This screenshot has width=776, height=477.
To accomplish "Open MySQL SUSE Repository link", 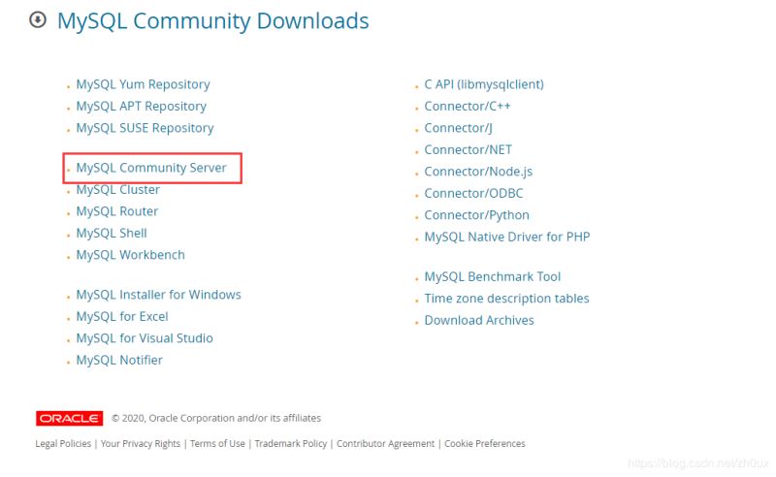I will (x=145, y=128).
